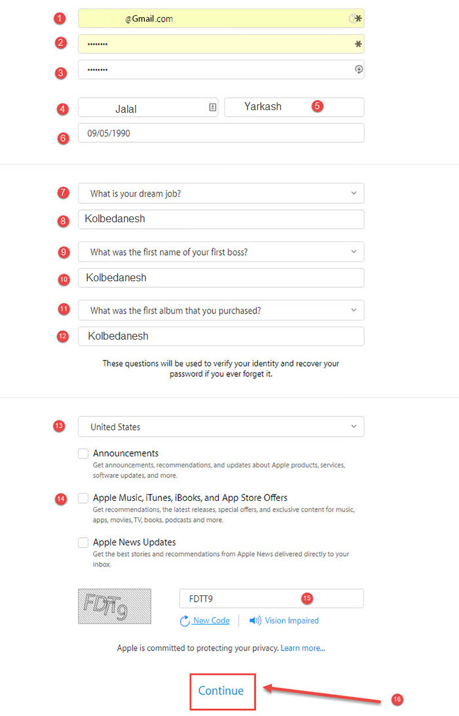
Task: Click the birthday field showing 09/05/1990
Action: (x=221, y=133)
